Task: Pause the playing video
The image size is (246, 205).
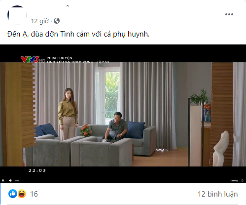Action: [x=3, y=180]
